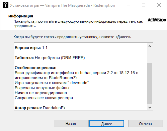Close the installer window with X

tap(159, 5)
